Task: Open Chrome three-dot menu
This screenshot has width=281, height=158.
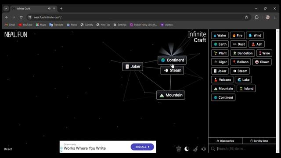Action: (275, 17)
